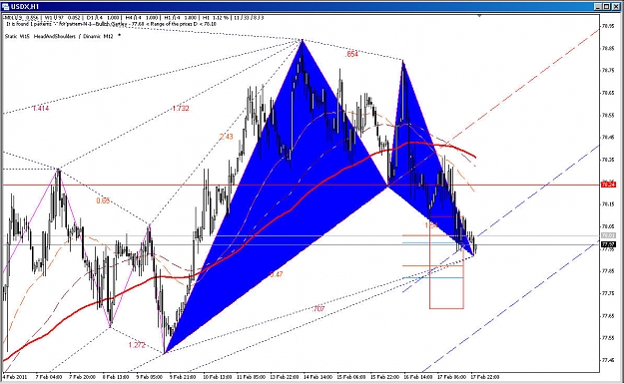Click the '10 Feb 13:00' time axis label
The height and width of the screenshot is (384, 624).
218,377
